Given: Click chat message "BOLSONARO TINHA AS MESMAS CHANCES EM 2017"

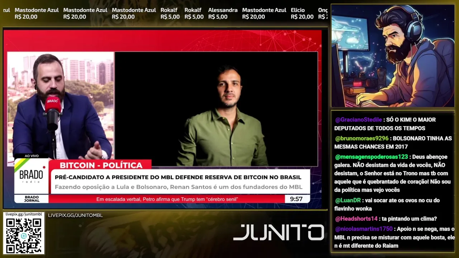Looking at the screenshot, I should click(393, 143).
